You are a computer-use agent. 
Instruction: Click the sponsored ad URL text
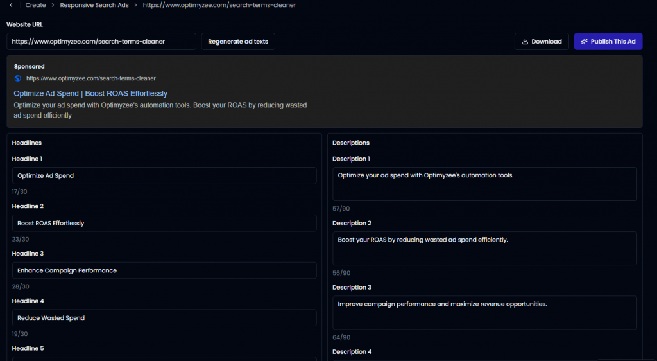tap(90, 78)
